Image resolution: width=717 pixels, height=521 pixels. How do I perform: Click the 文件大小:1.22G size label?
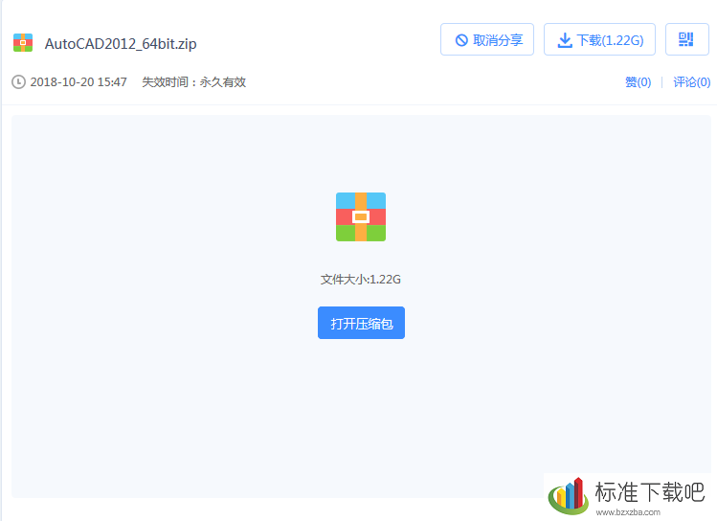tap(361, 279)
